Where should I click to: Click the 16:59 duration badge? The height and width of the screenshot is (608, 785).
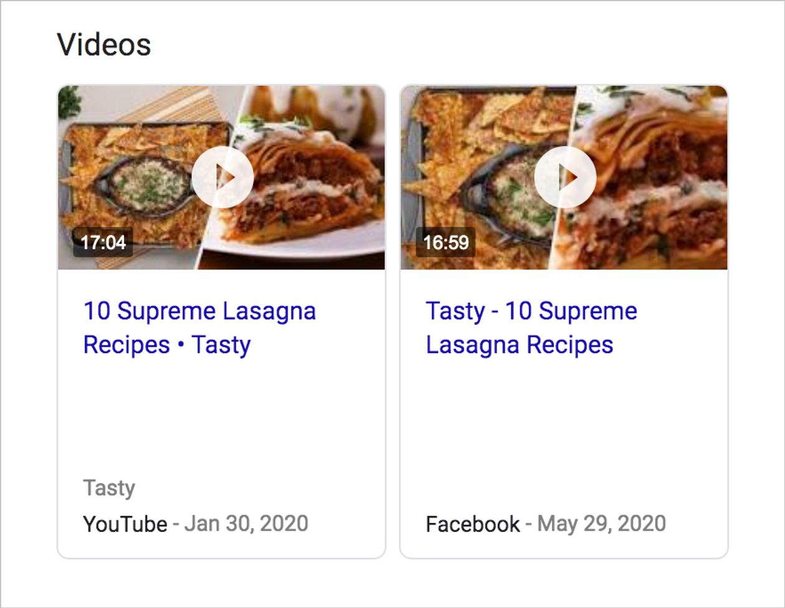(x=445, y=242)
